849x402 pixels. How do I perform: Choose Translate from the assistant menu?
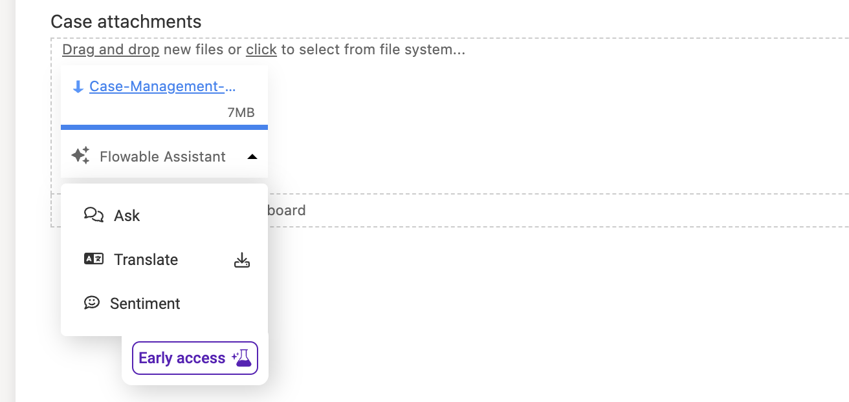146,260
